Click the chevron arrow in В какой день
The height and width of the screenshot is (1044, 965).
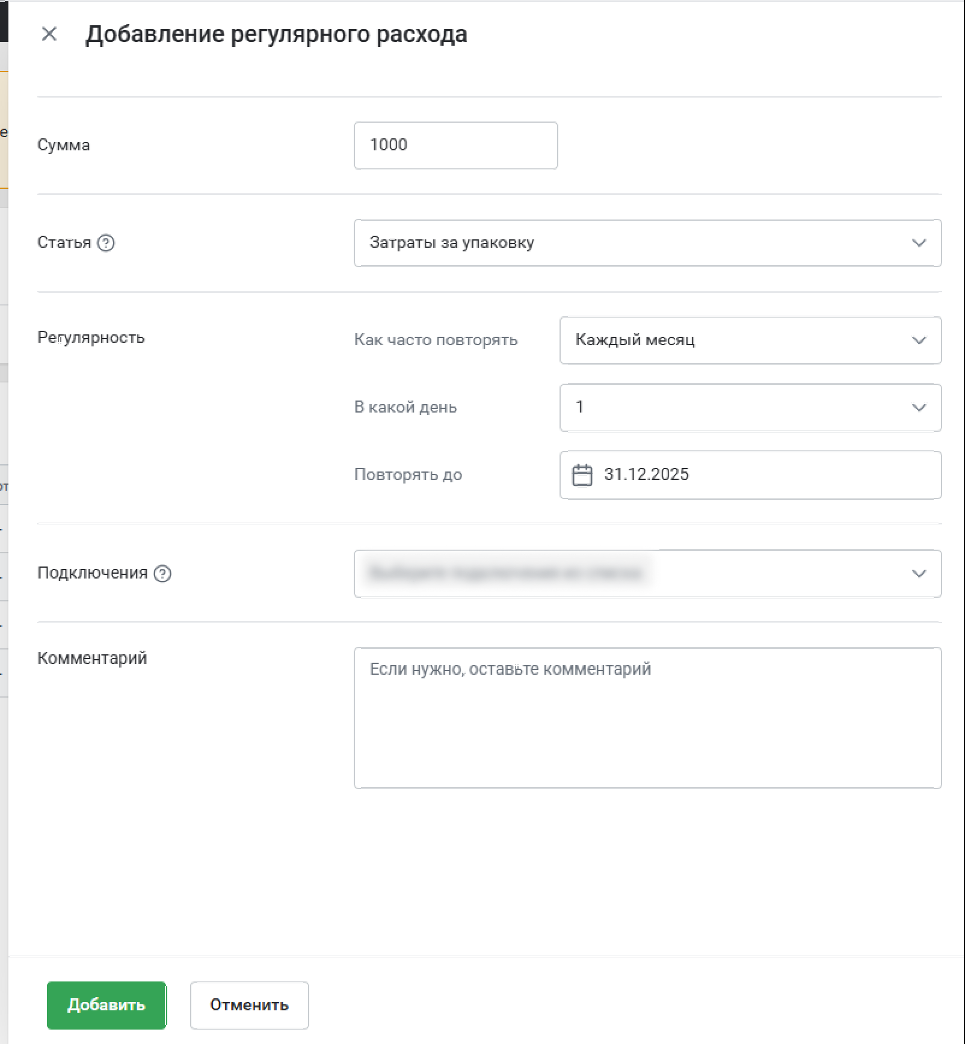pos(919,408)
